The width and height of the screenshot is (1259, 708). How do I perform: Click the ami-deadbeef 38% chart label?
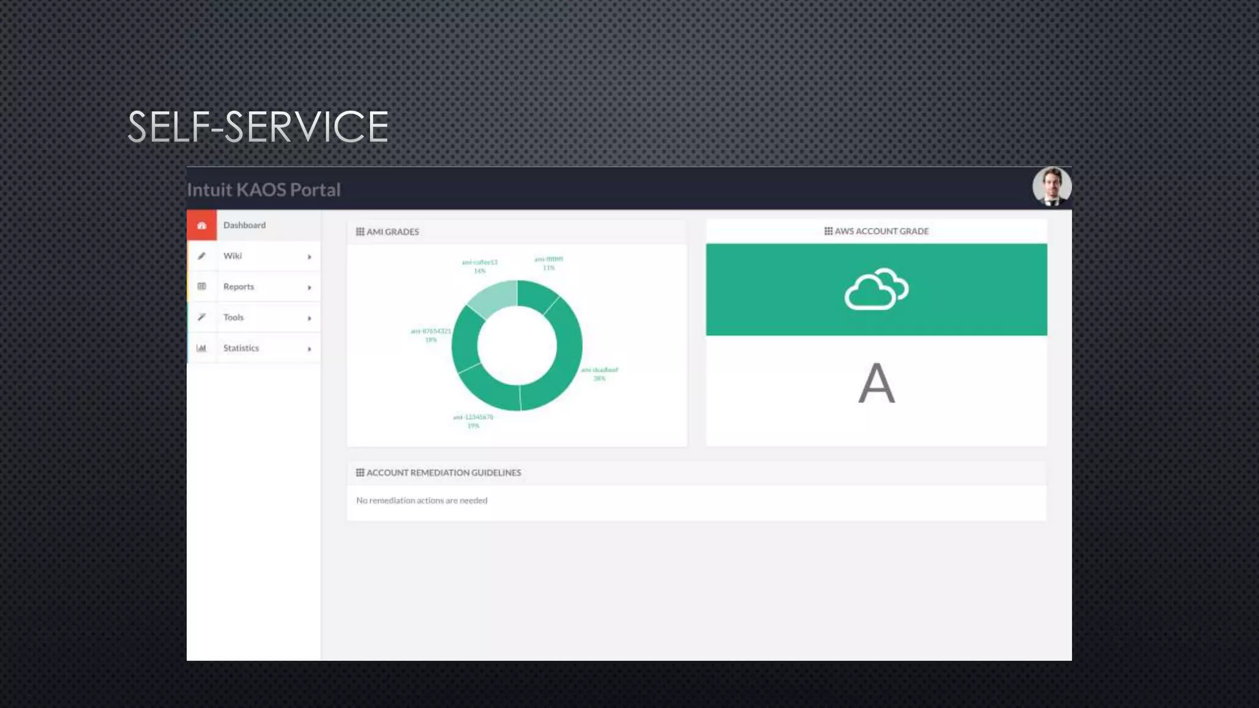pyautogui.click(x=599, y=374)
